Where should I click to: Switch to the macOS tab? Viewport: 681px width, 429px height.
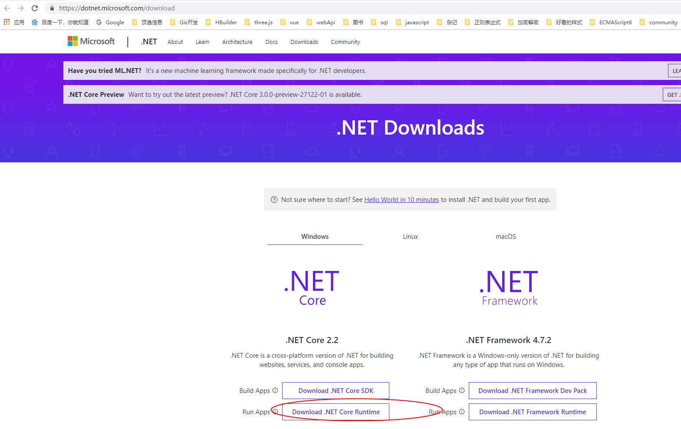506,237
